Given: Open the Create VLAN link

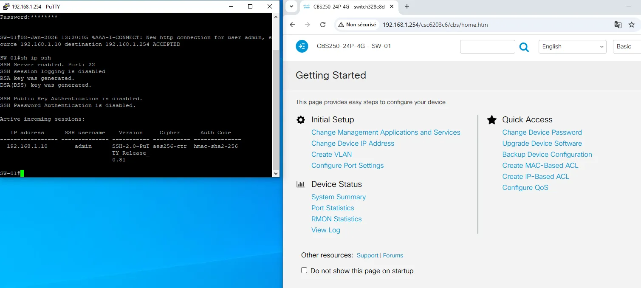Looking at the screenshot, I should [332, 155].
